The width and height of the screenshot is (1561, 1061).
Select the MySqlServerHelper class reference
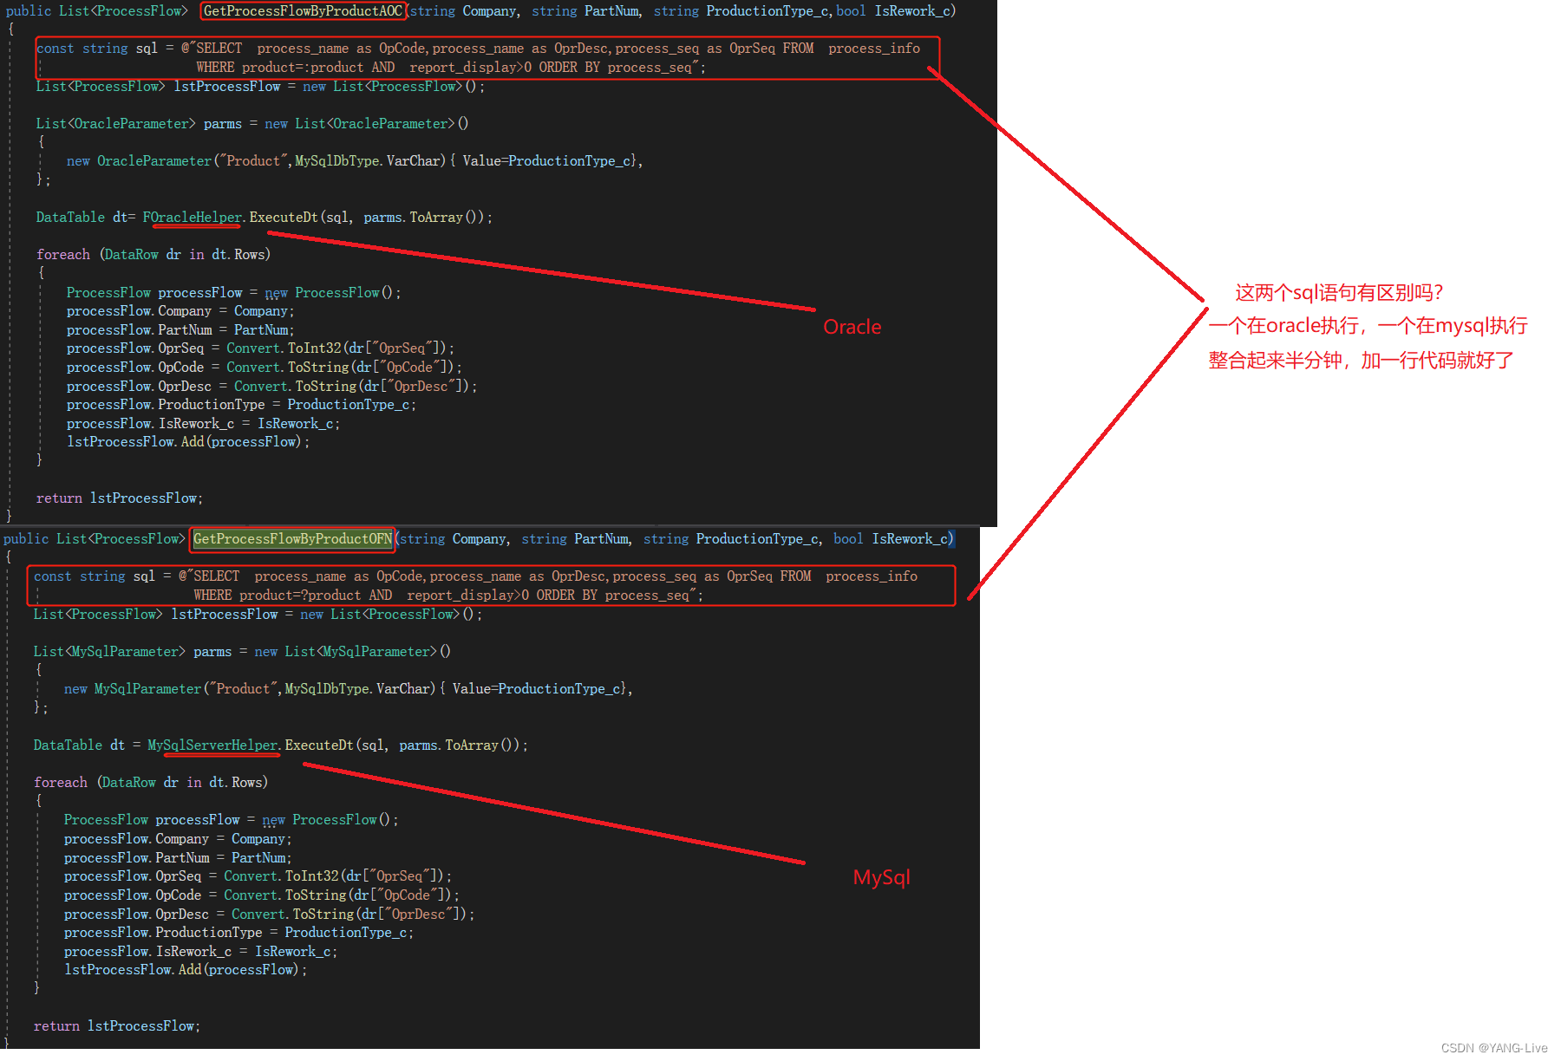pyautogui.click(x=212, y=745)
